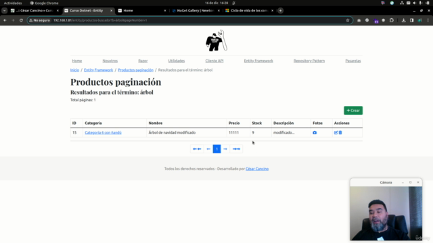
Task: Switch to the César Cancino browser tab
Action: pos(35,11)
